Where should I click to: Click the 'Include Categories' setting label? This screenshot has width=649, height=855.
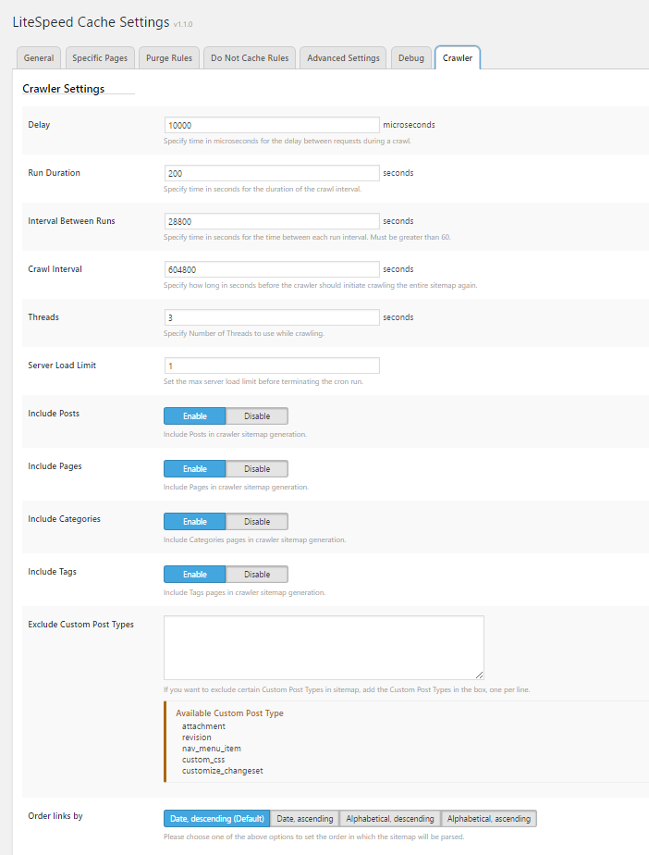[65, 519]
